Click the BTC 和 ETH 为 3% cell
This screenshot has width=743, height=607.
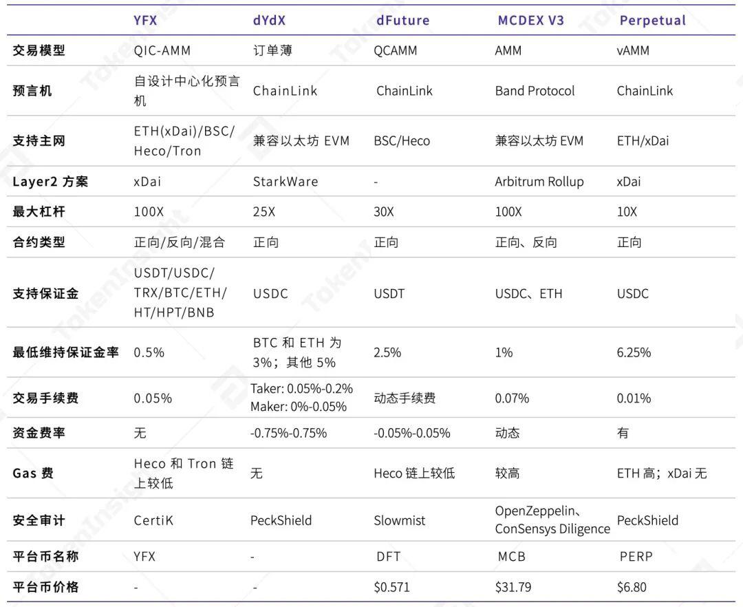(x=297, y=352)
